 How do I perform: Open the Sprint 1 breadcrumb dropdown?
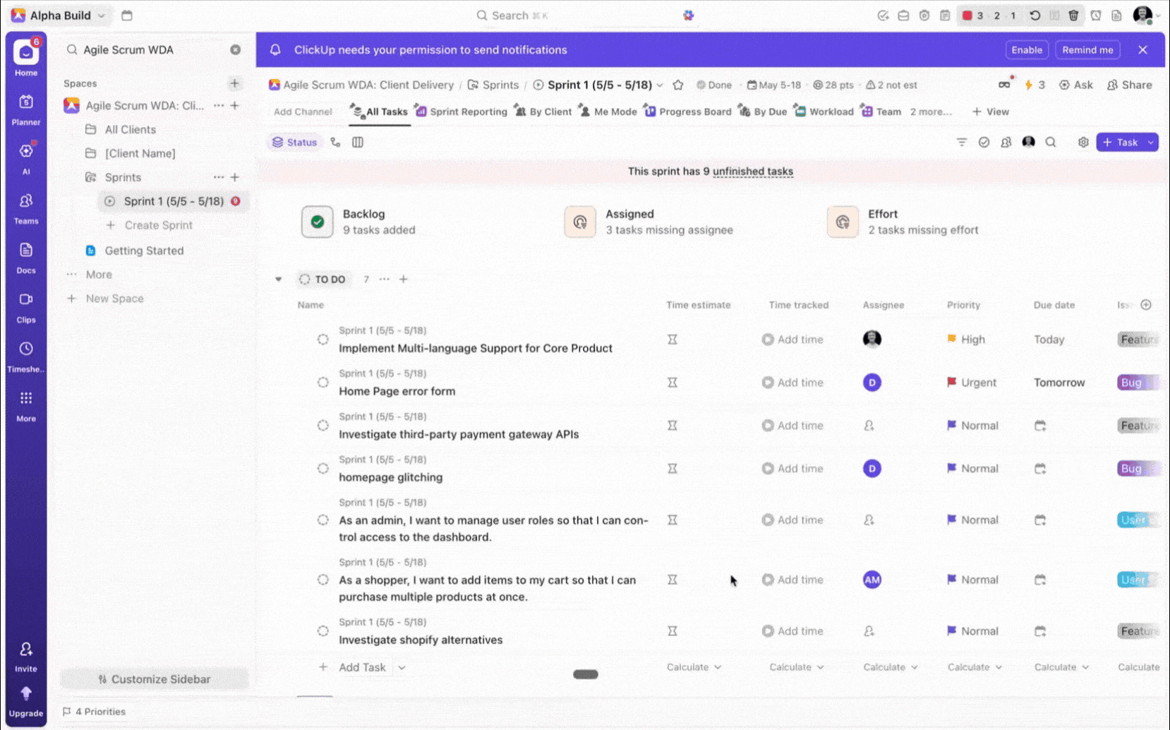click(660, 85)
